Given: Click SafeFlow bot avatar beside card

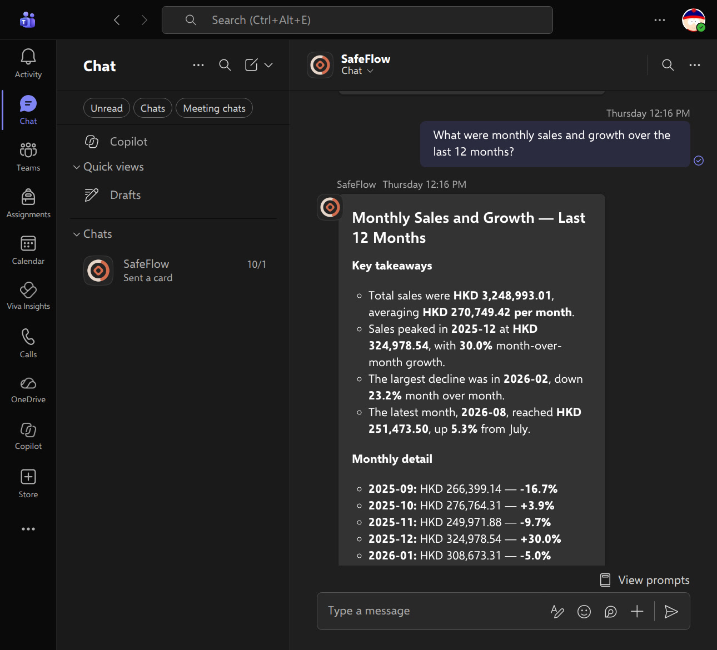Looking at the screenshot, I should (x=330, y=207).
